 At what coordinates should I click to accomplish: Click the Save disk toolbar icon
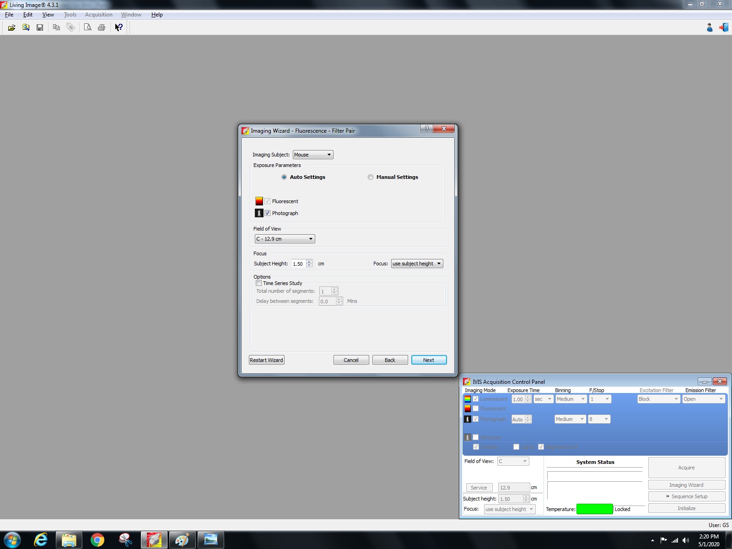[x=40, y=27]
